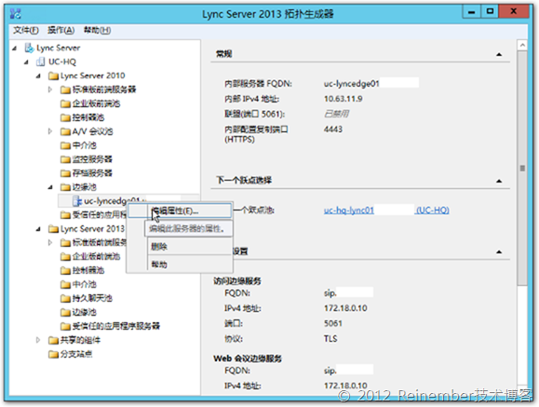Collapse the 常规 section

pyautogui.click(x=499, y=54)
